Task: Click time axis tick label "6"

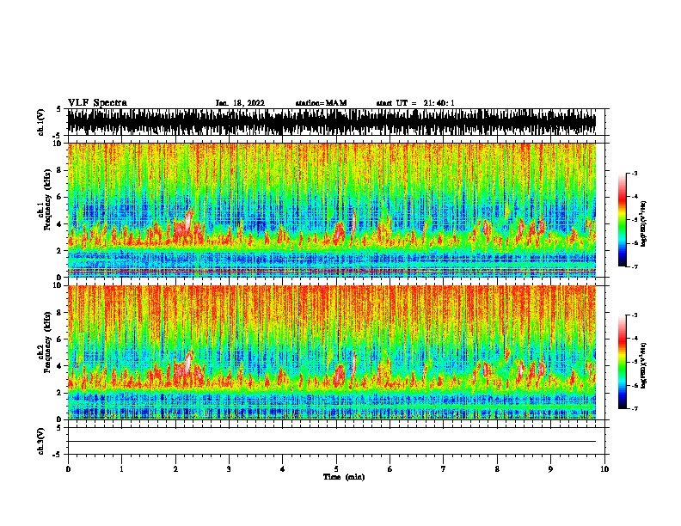Action: (x=390, y=469)
